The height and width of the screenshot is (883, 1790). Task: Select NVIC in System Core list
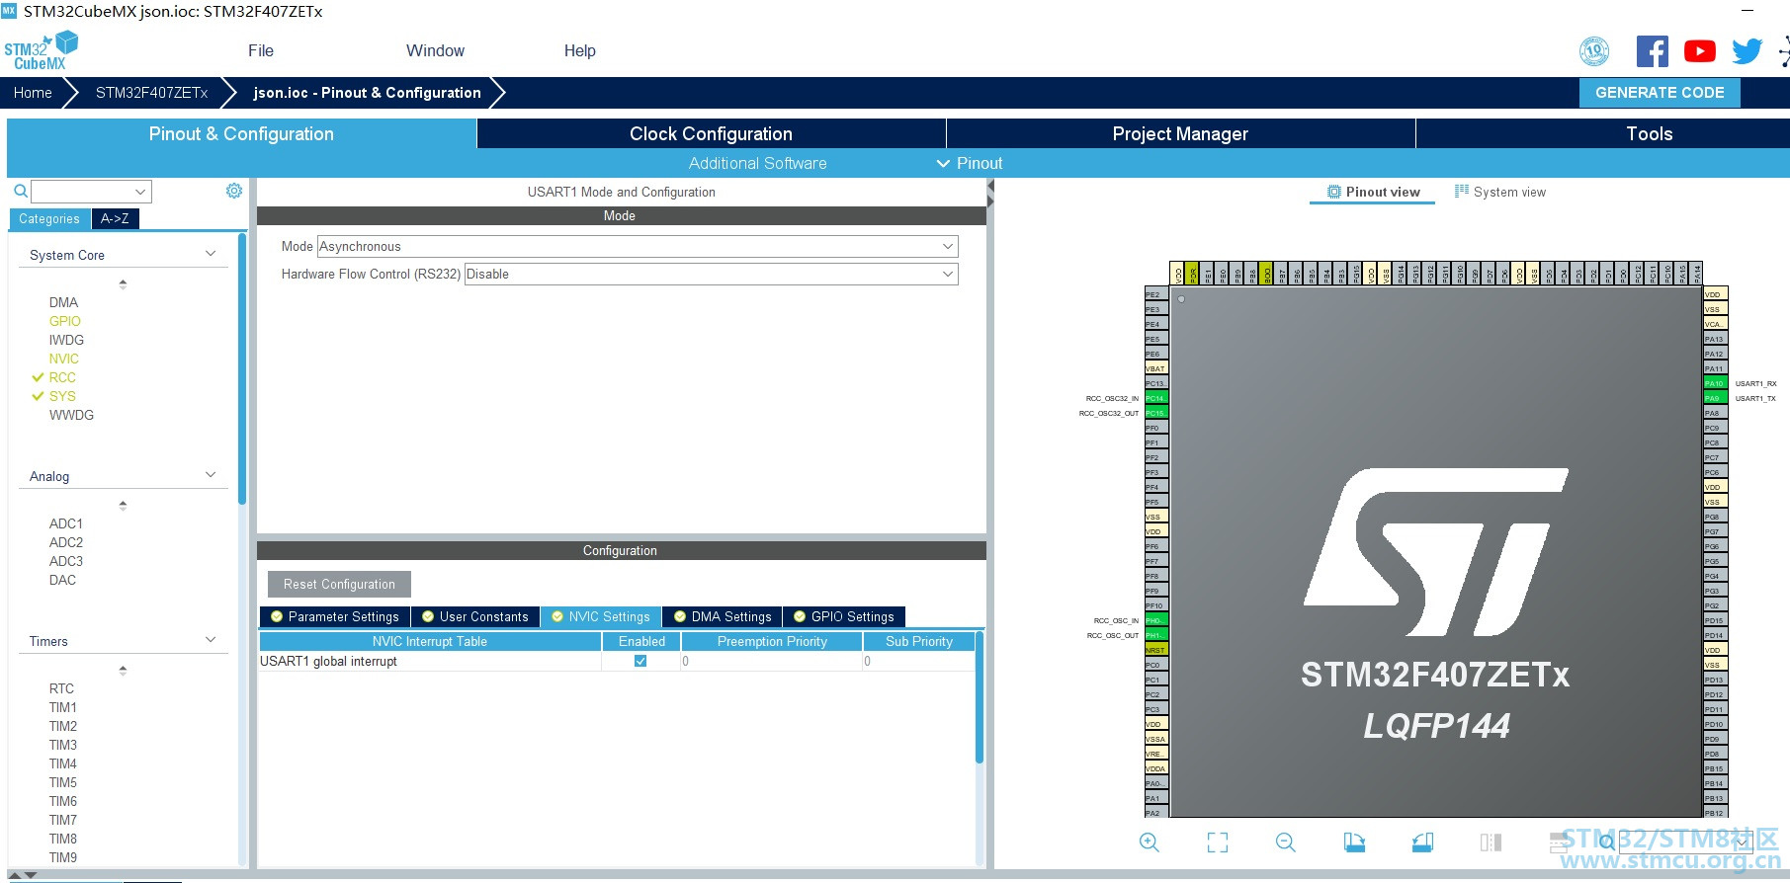[64, 359]
